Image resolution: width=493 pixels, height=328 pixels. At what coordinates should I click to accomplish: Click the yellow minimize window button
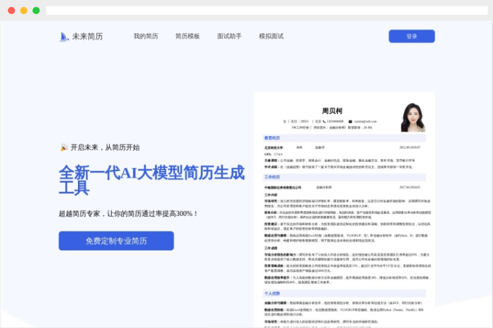coord(23,10)
